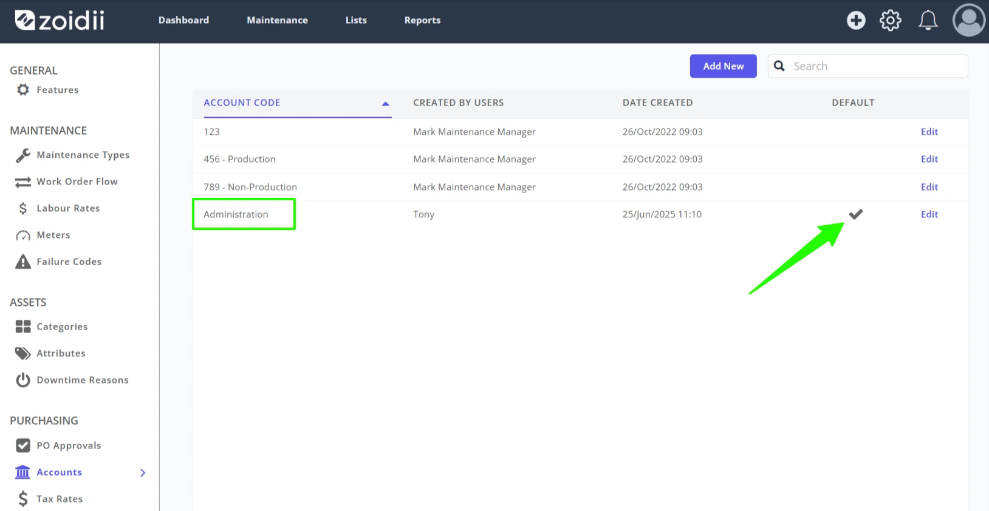989x511 pixels.
Task: Click into the Search field
Action: tap(868, 66)
